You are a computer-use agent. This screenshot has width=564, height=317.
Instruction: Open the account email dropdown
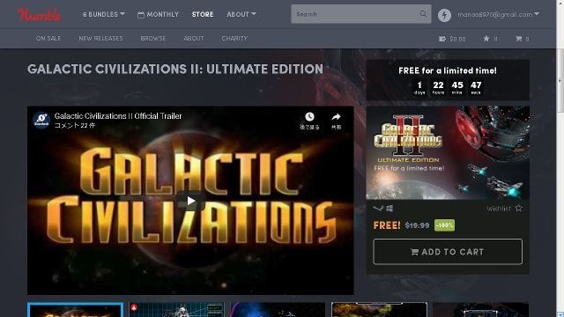tap(498, 14)
